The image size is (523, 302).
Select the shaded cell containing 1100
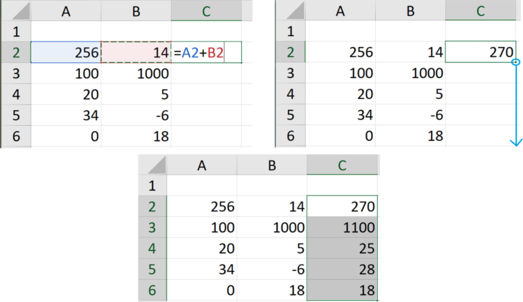point(342,228)
